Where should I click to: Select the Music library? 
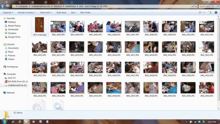[11, 52]
